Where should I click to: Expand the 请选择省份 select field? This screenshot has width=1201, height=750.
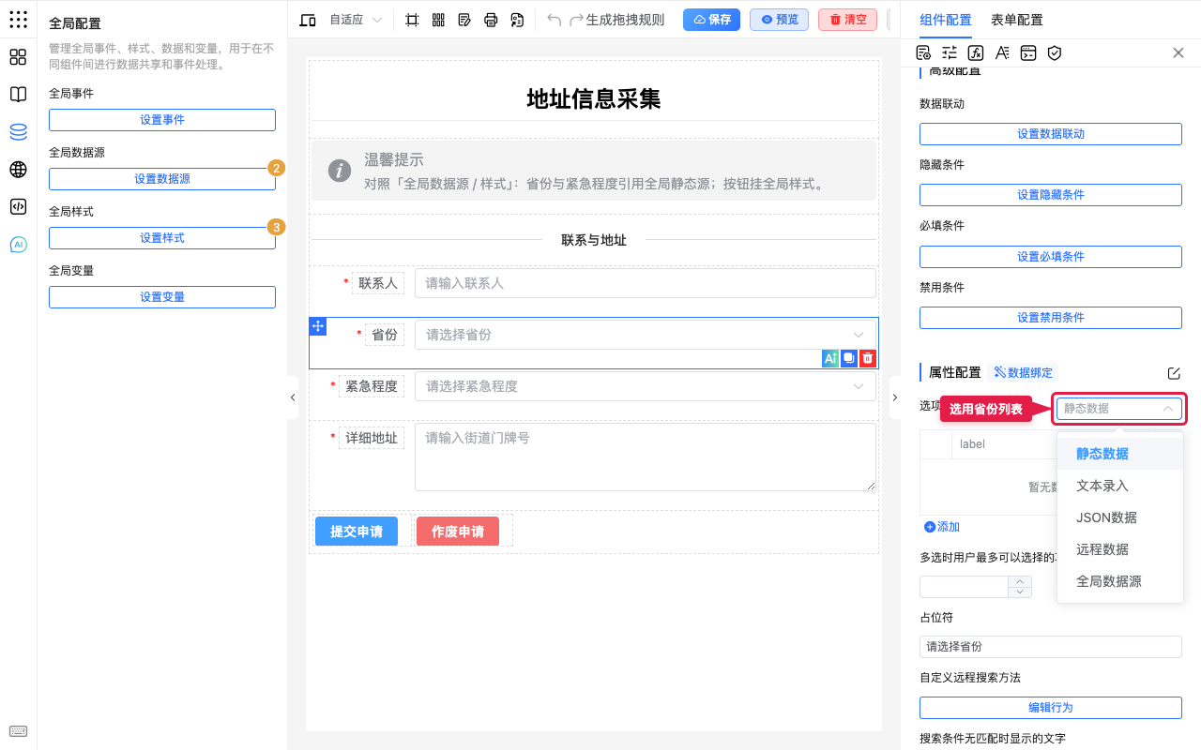646,335
